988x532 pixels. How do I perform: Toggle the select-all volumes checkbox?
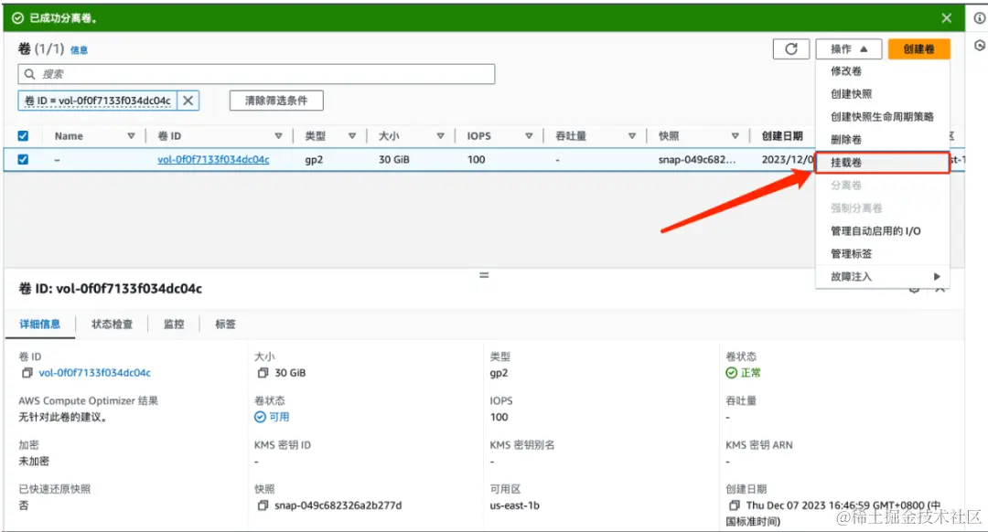pyautogui.click(x=23, y=135)
